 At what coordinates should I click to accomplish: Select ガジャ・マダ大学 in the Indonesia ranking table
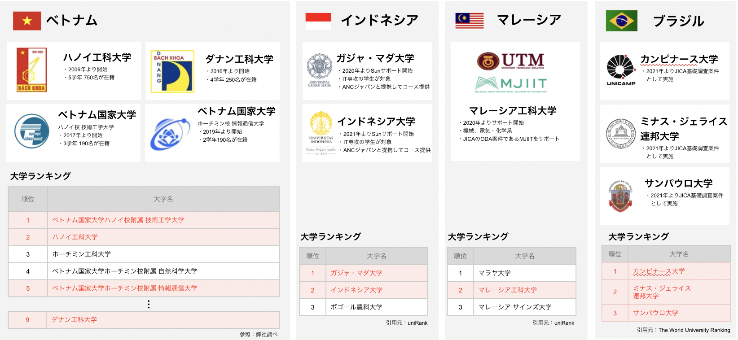(356, 273)
